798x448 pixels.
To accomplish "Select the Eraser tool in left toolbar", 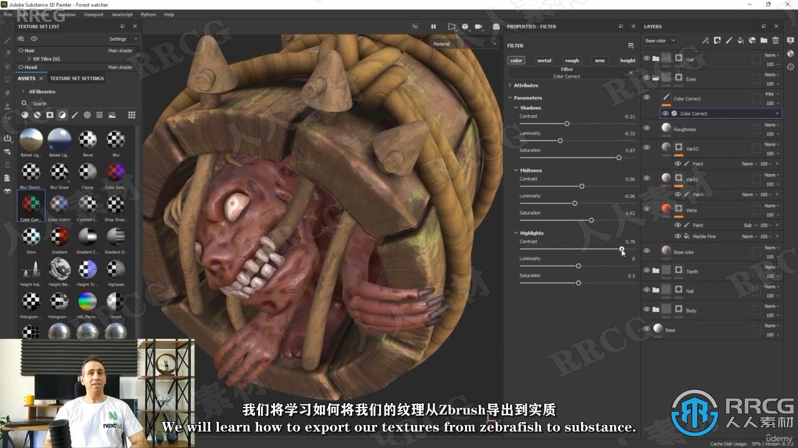I will [x=7, y=54].
